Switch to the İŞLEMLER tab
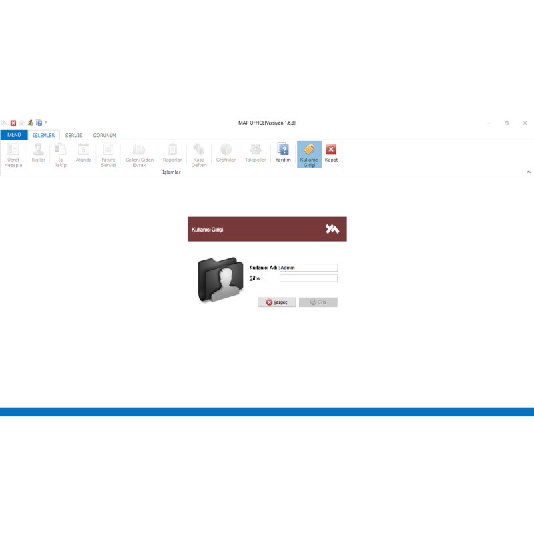Viewport: 534px width, 534px height. pos(43,136)
